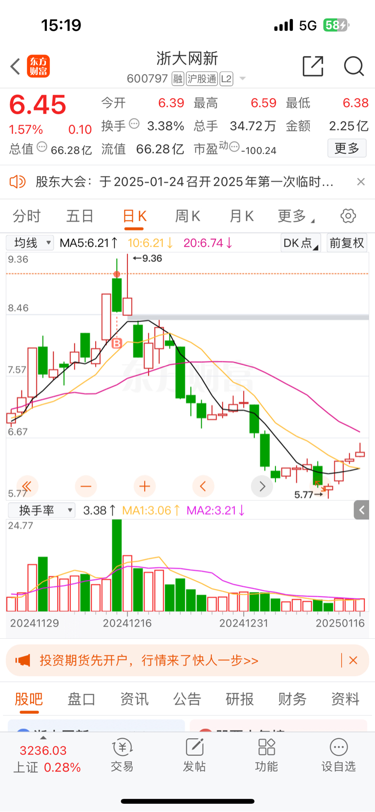Tap the 9.36 high price label
The width and height of the screenshot is (375, 812).
(147, 258)
